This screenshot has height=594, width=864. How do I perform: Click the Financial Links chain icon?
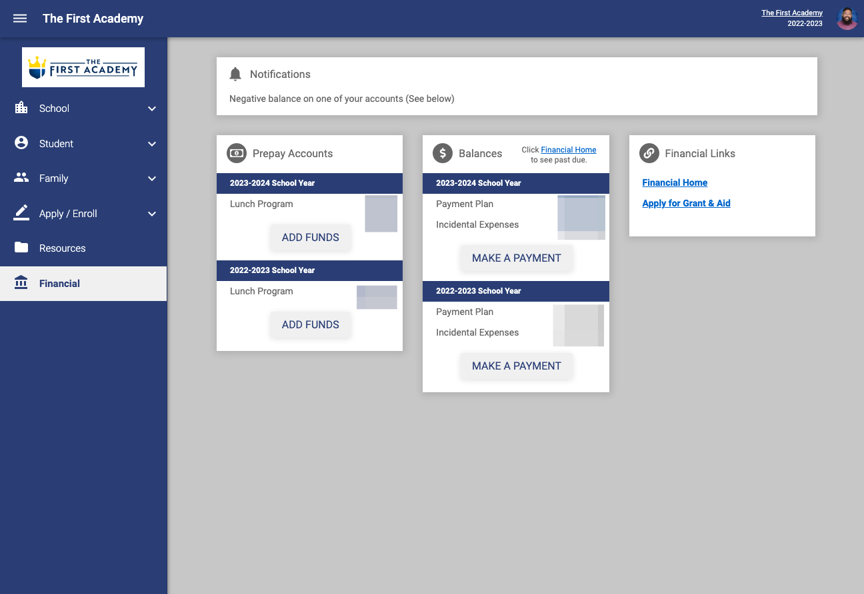tap(649, 153)
